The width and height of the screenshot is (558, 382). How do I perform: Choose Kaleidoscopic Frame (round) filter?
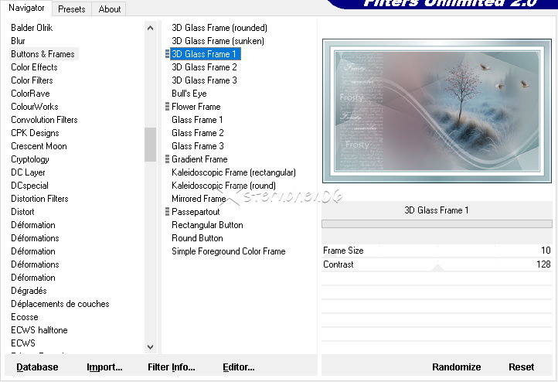point(223,186)
